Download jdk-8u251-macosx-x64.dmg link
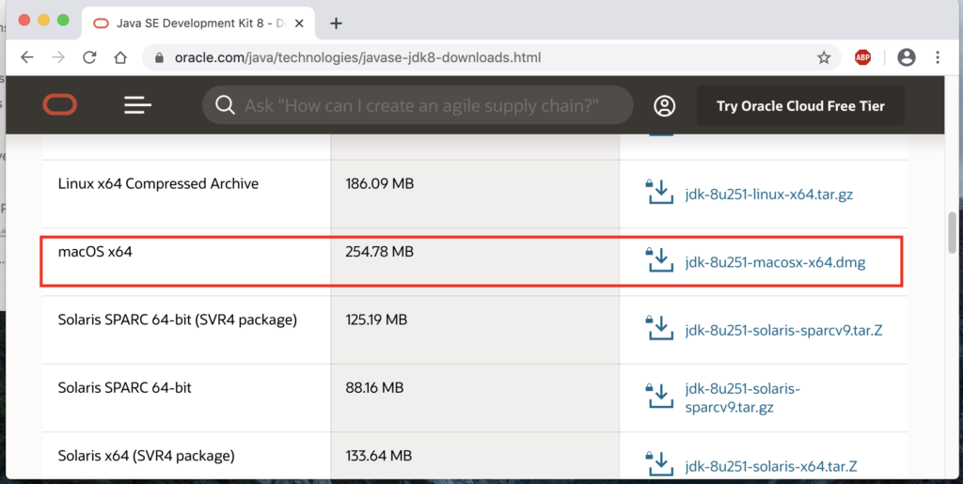 pyautogui.click(x=775, y=262)
